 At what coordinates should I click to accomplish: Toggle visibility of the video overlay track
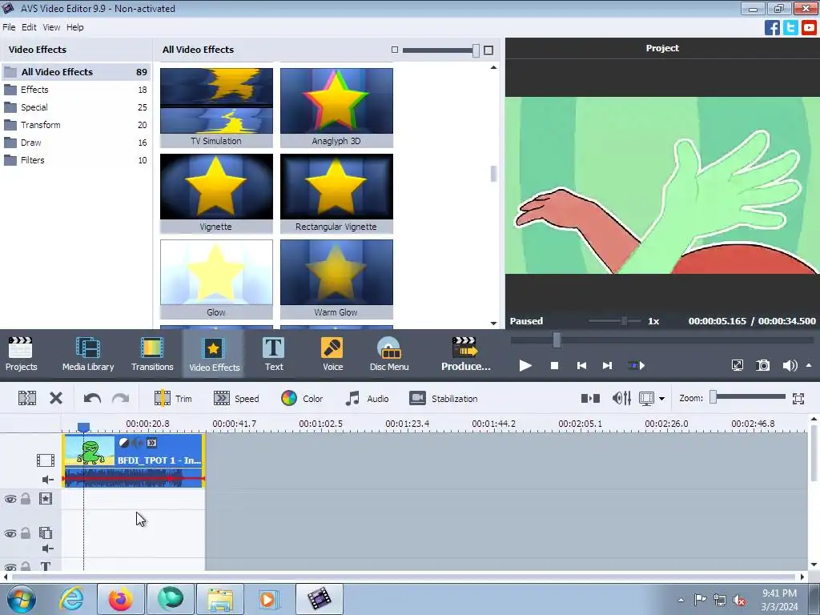coord(10,533)
